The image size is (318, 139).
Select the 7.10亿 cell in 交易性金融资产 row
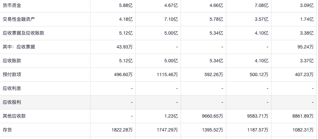pos(171,19)
